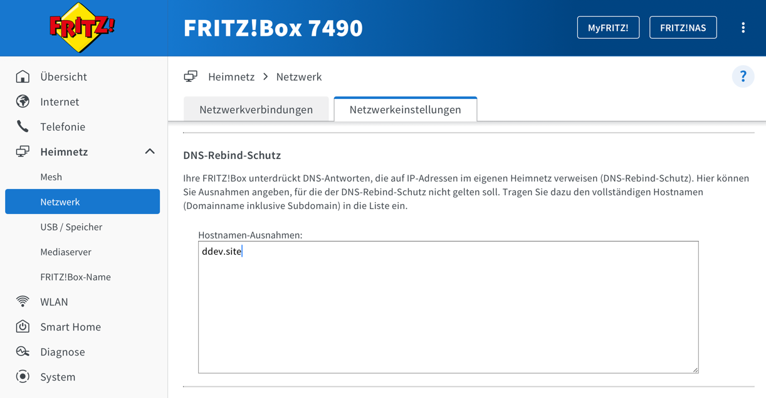Viewport: 766px width, 398px height.
Task: Click the MyFRITZ! button
Action: 608,27
